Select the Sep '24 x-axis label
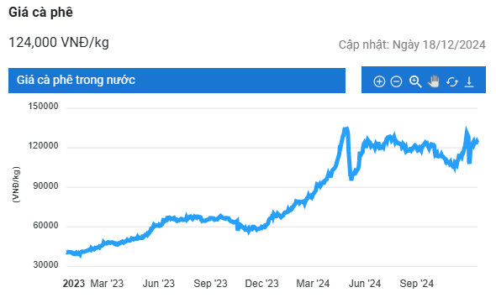The height and width of the screenshot is (303, 496). pos(416,284)
